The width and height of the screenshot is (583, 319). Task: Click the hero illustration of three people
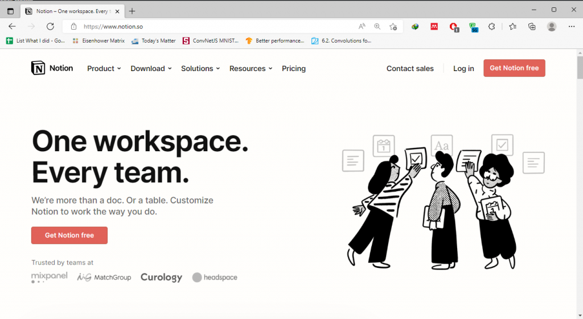tap(443, 201)
